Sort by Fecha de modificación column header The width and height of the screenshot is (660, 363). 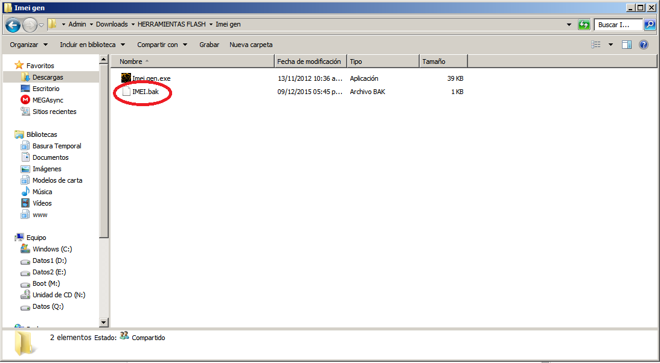(310, 62)
